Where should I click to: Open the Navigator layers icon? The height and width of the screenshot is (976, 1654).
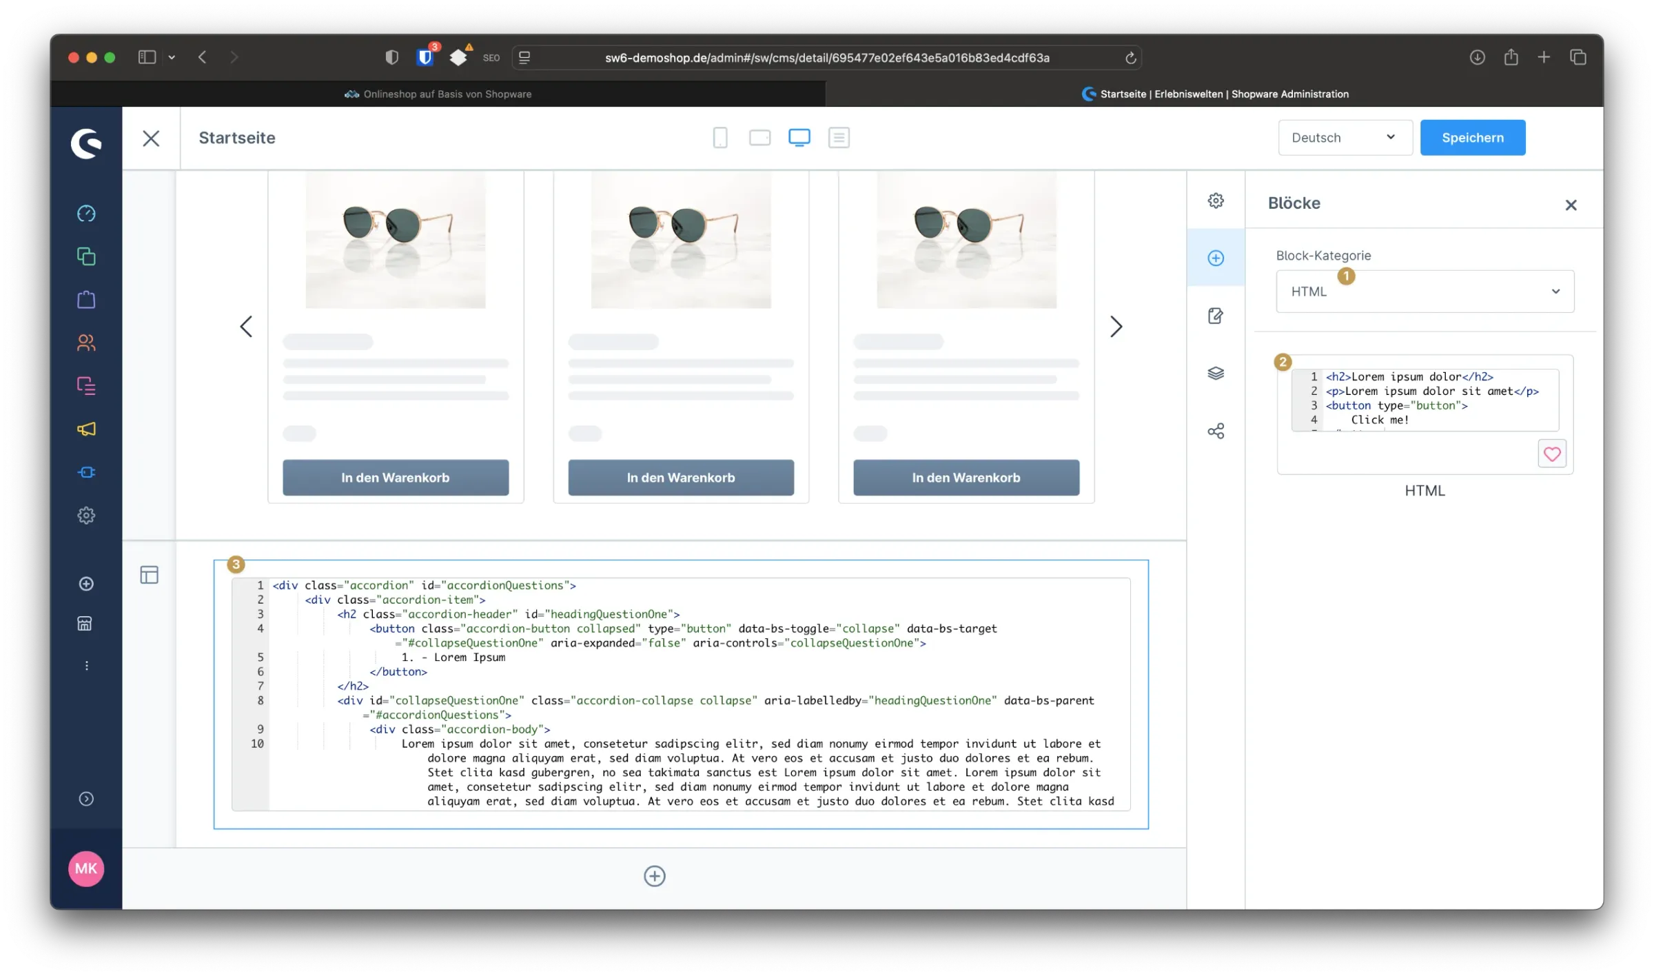click(x=1216, y=373)
